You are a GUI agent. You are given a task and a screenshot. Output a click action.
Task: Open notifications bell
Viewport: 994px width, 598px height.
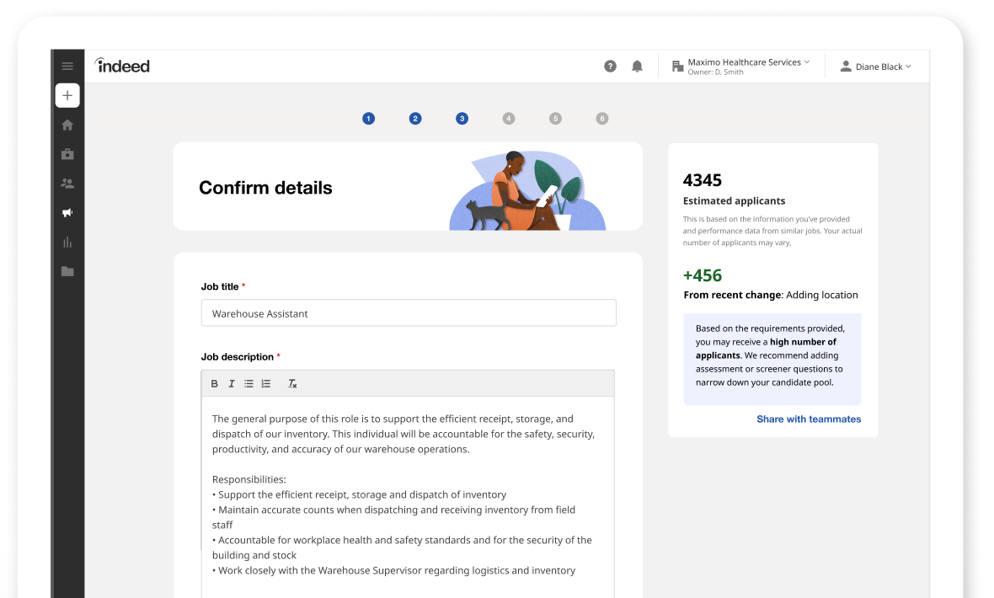637,66
